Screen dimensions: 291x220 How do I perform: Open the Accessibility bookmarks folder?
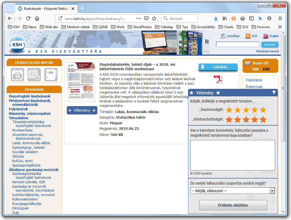click(203, 27)
